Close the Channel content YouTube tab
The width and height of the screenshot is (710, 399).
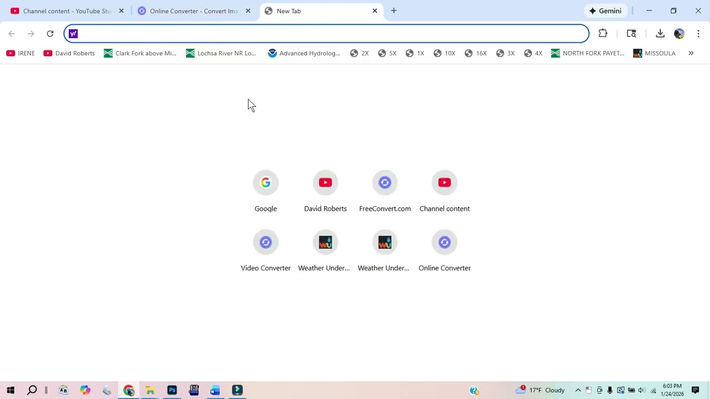(121, 11)
